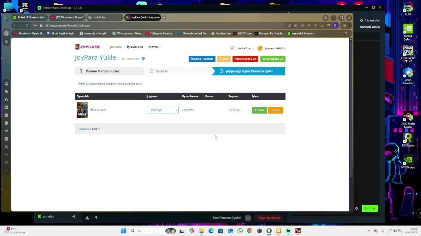The height and width of the screenshot is (236, 421).
Task: Open NVIDIA App desktop shortcut
Action: coord(408,162)
